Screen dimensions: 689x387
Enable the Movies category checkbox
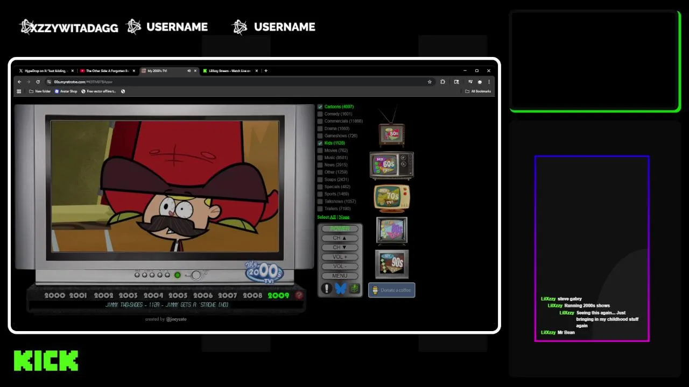(320, 150)
